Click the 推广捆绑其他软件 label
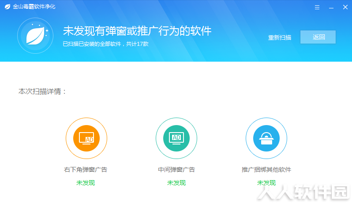Screen dimensions: 352x207 266,170
